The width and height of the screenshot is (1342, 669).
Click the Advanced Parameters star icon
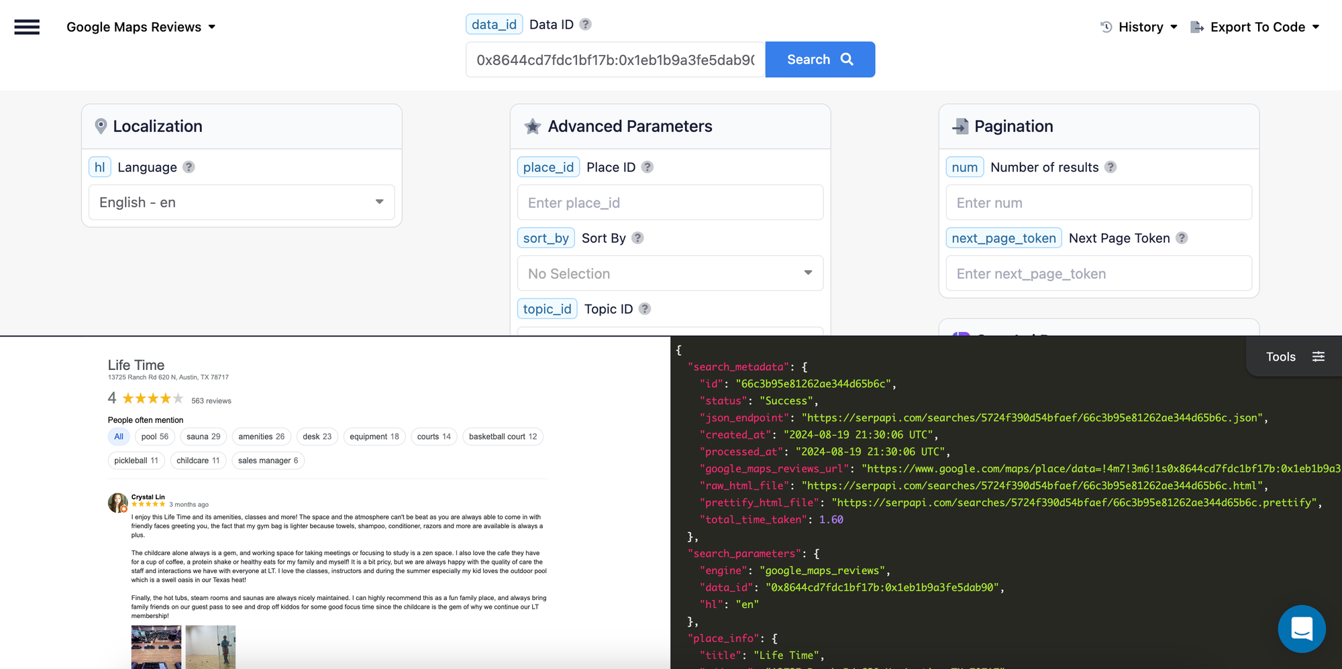click(533, 126)
